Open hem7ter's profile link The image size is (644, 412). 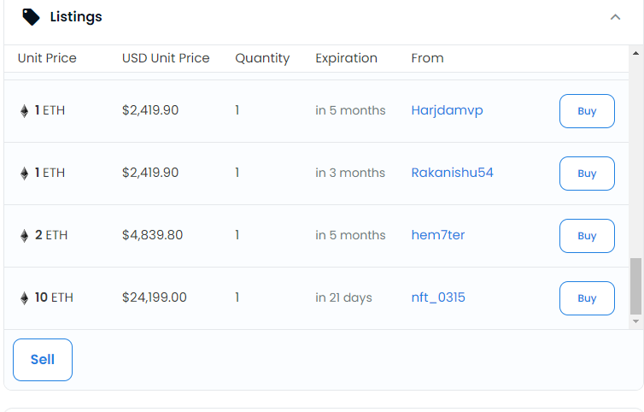pyautogui.click(x=438, y=235)
